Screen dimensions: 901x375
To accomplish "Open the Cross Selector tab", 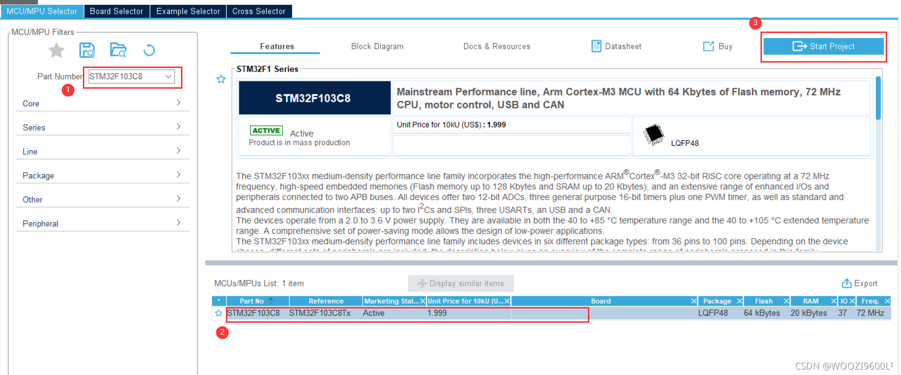I will click(x=259, y=11).
